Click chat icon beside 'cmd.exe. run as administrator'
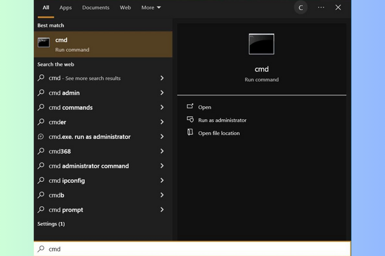 [x=41, y=136]
